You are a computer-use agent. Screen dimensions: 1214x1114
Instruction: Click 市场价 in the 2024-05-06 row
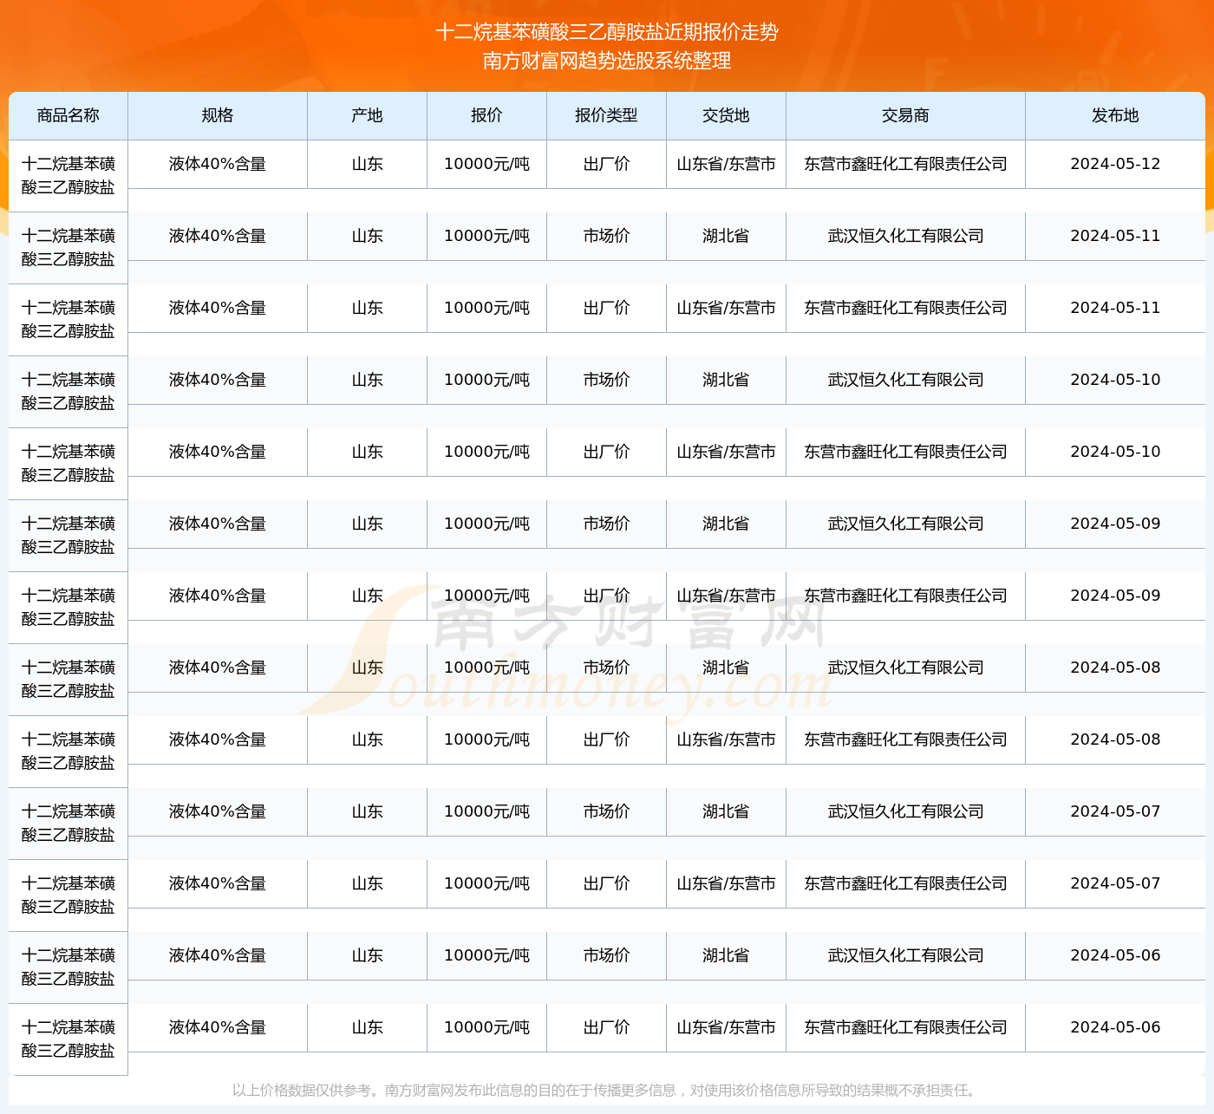(x=607, y=955)
